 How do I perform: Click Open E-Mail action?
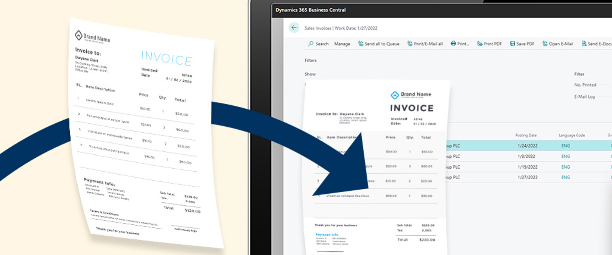tap(558, 44)
